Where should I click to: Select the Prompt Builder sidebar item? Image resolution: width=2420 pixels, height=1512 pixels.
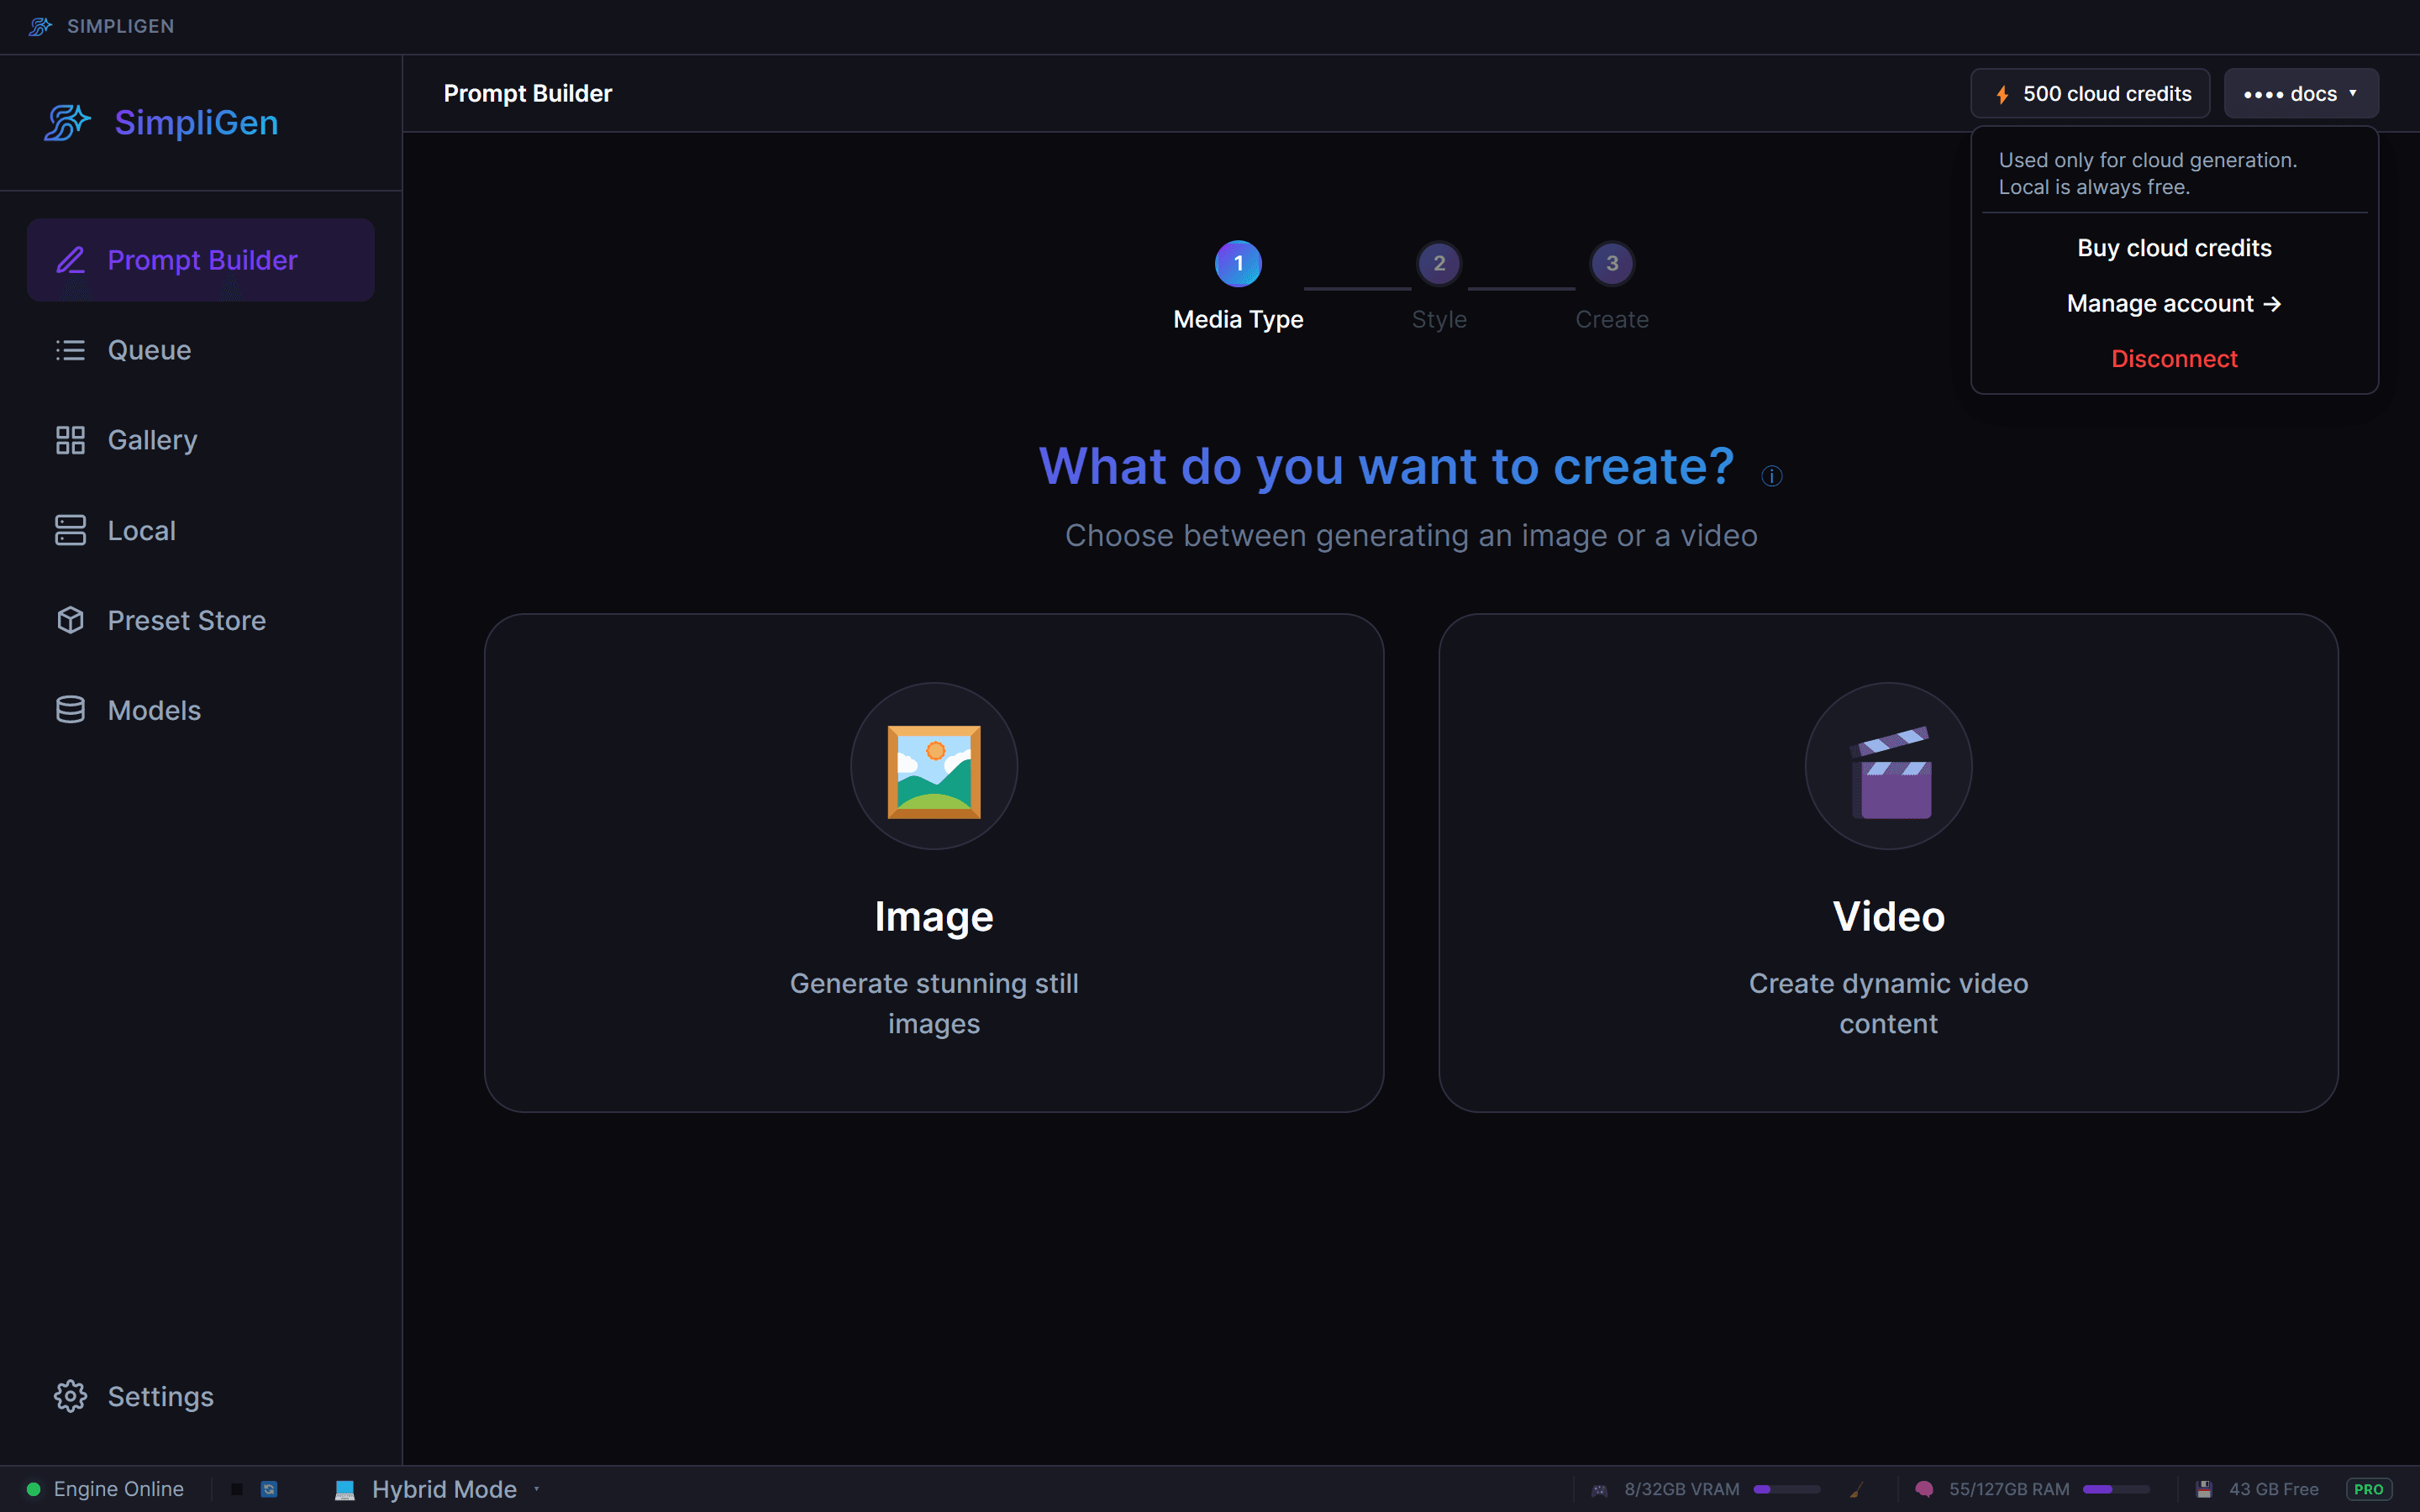coord(200,260)
